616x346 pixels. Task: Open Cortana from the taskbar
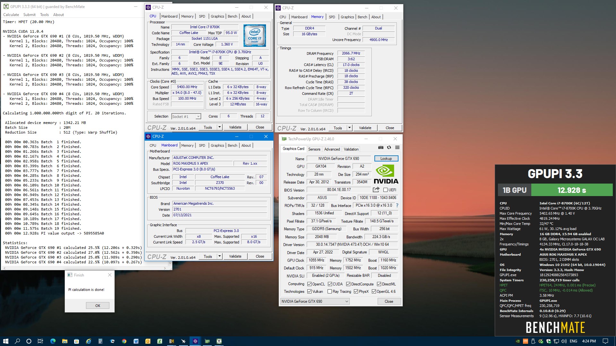pos(29,341)
